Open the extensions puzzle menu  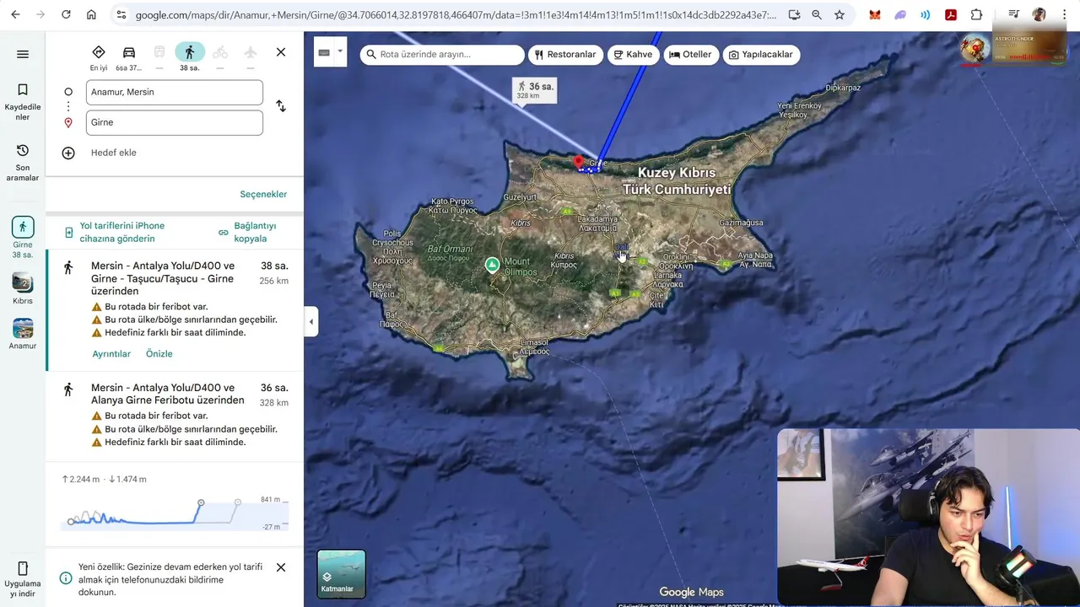pos(976,14)
